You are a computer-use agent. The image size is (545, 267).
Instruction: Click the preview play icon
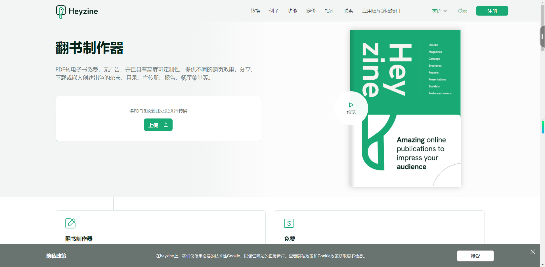click(x=351, y=105)
